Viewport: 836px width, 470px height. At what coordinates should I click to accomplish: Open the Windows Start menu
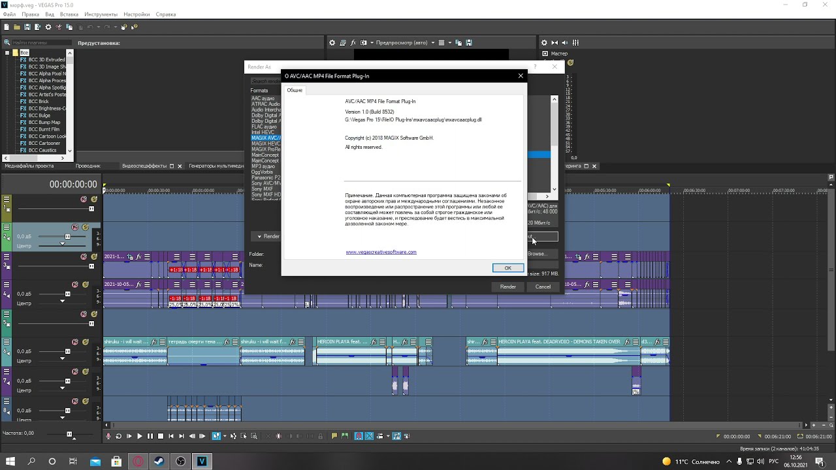tap(11, 462)
